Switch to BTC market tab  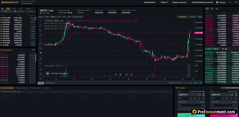click(14, 9)
